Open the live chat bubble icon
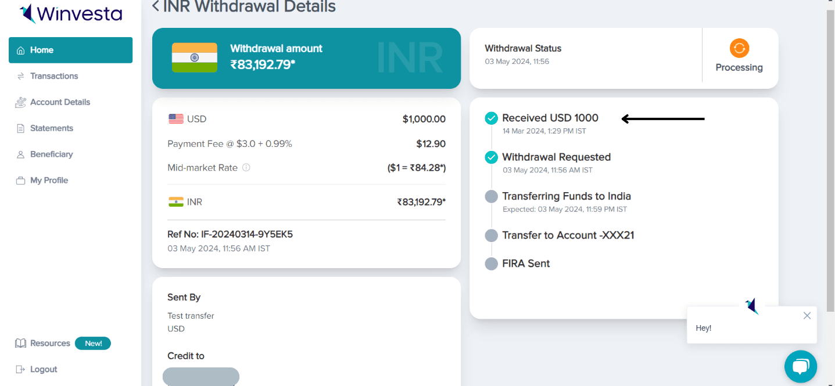This screenshot has height=386, width=835. click(800, 366)
